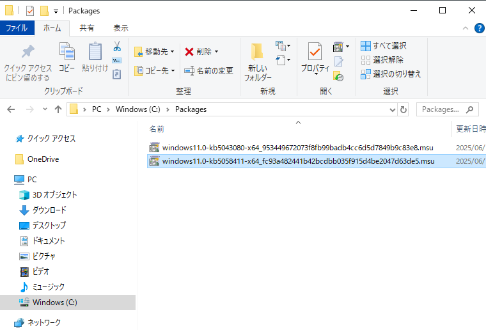Click the New folder icon in the title bar
Viewport: 486px width, 330px height.
pos(44,11)
